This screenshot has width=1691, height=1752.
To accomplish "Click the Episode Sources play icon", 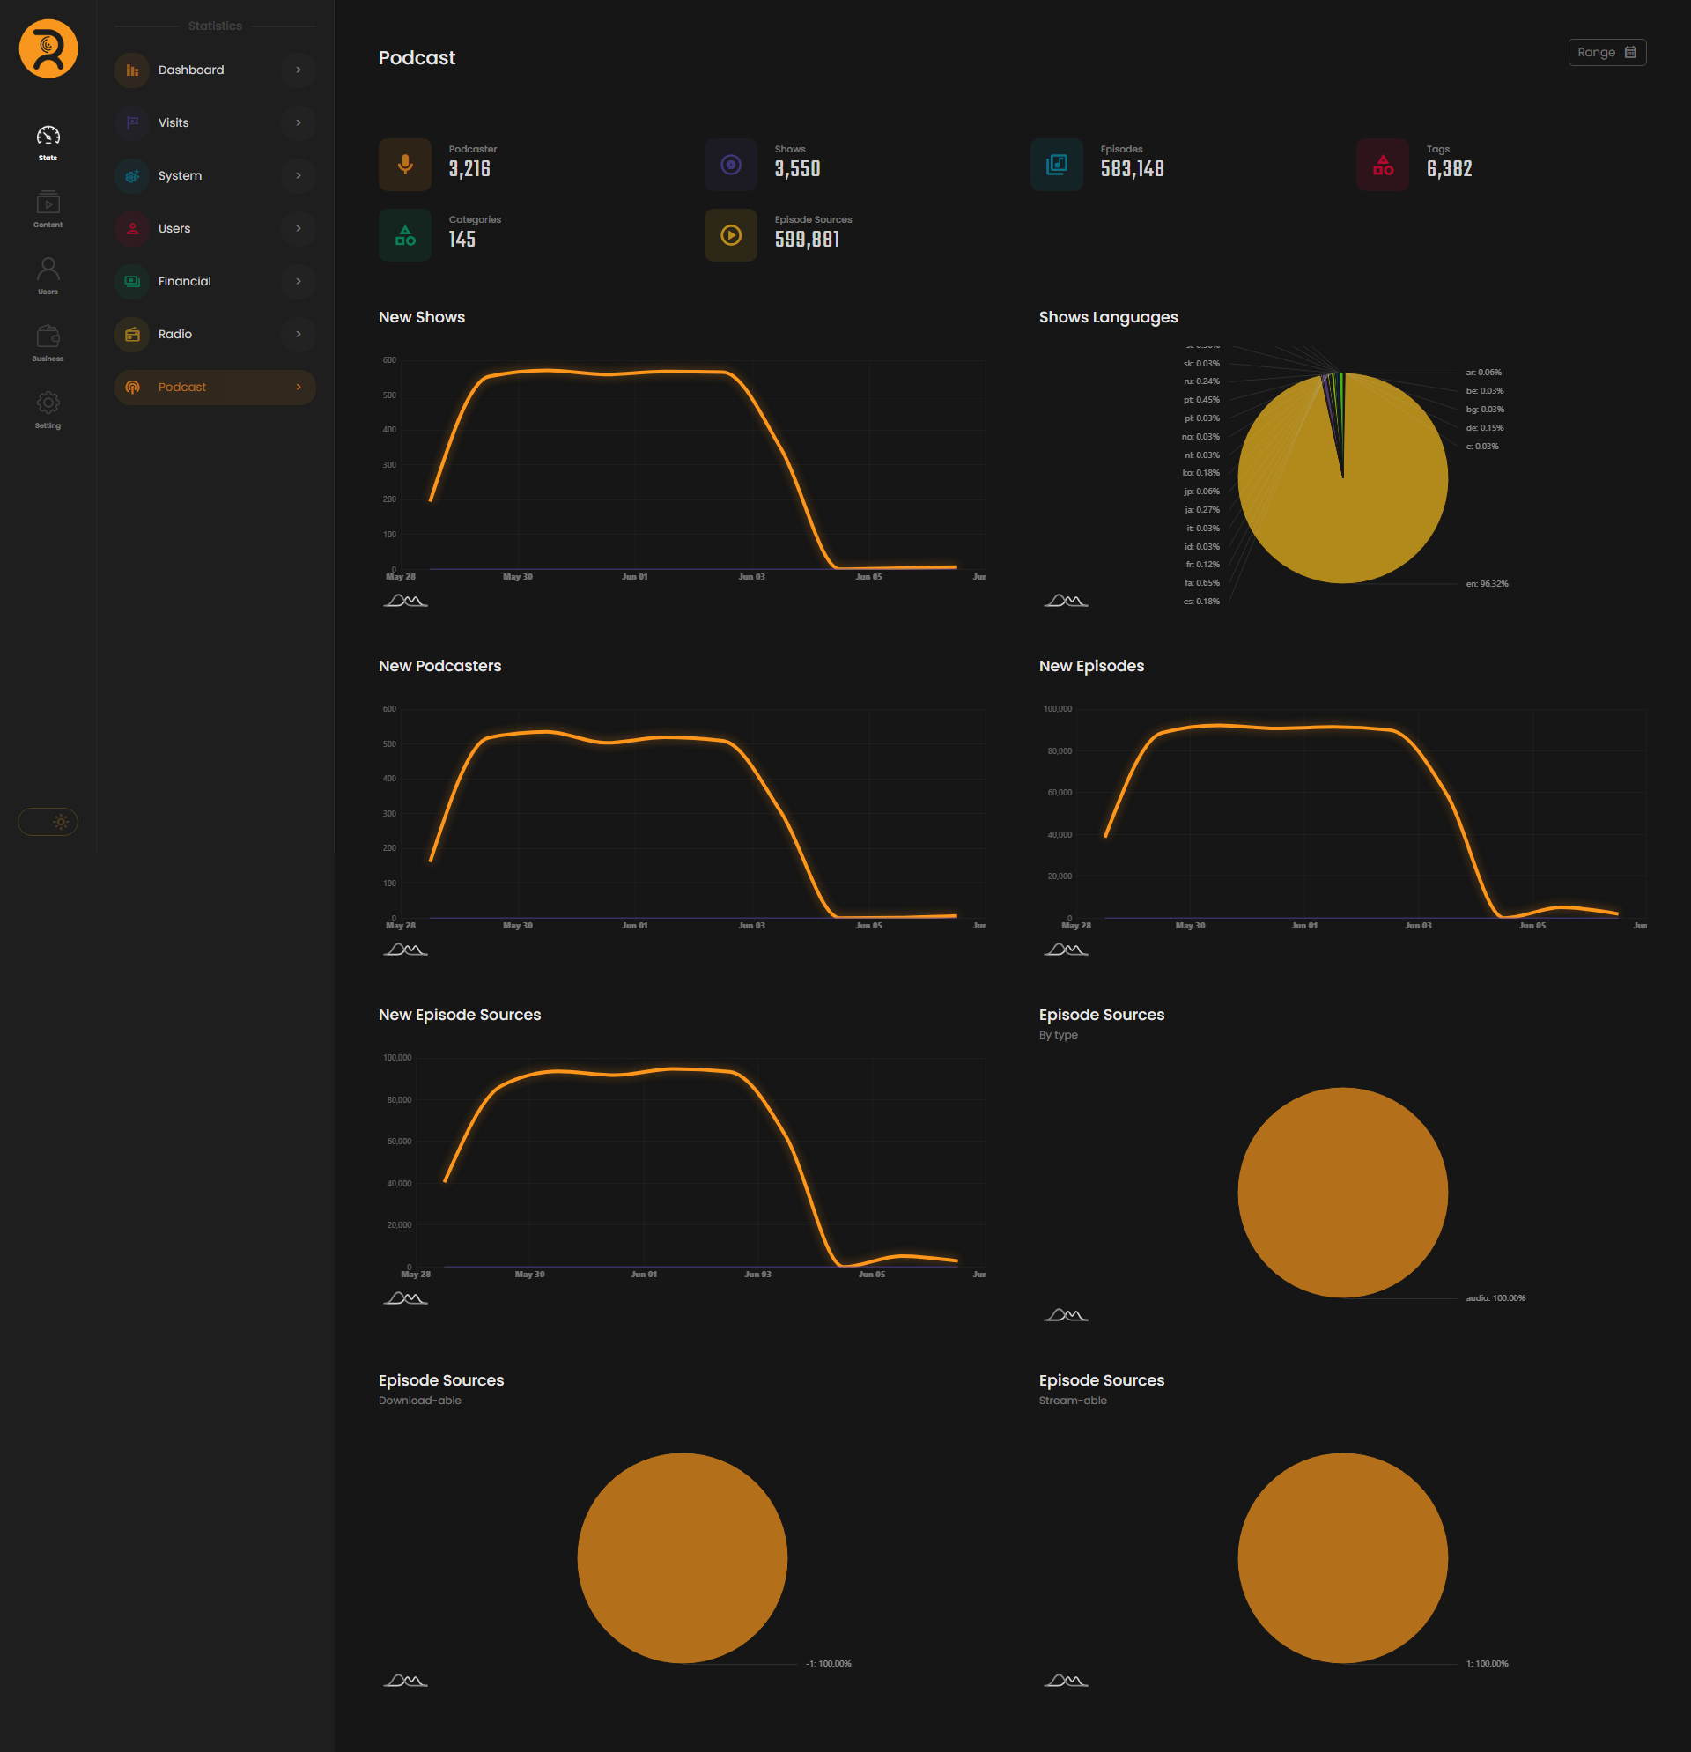I will coord(730,235).
